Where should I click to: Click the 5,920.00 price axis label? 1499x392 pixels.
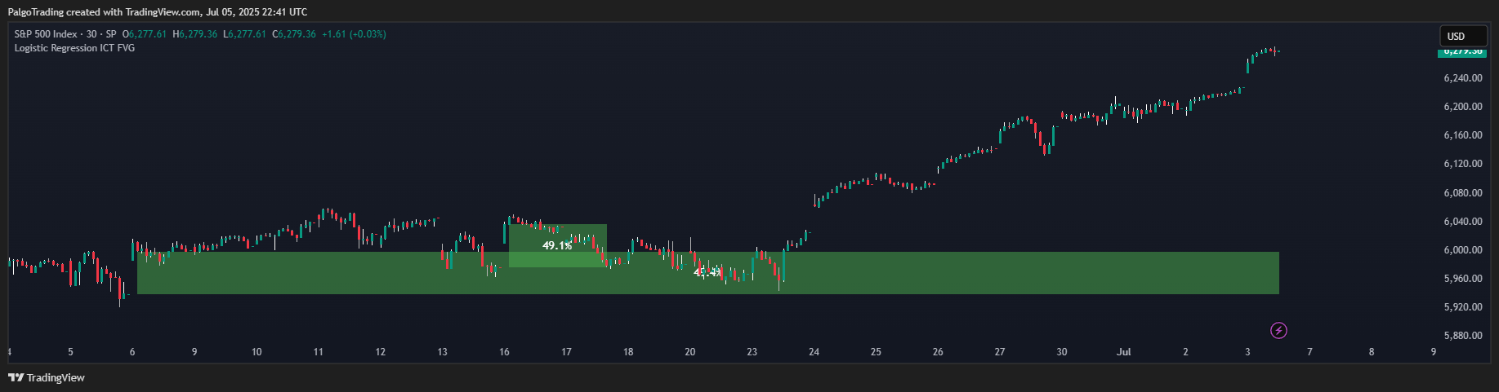(1463, 307)
